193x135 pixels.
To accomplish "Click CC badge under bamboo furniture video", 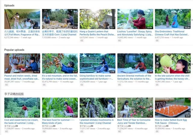I will [x=82, y=85].
